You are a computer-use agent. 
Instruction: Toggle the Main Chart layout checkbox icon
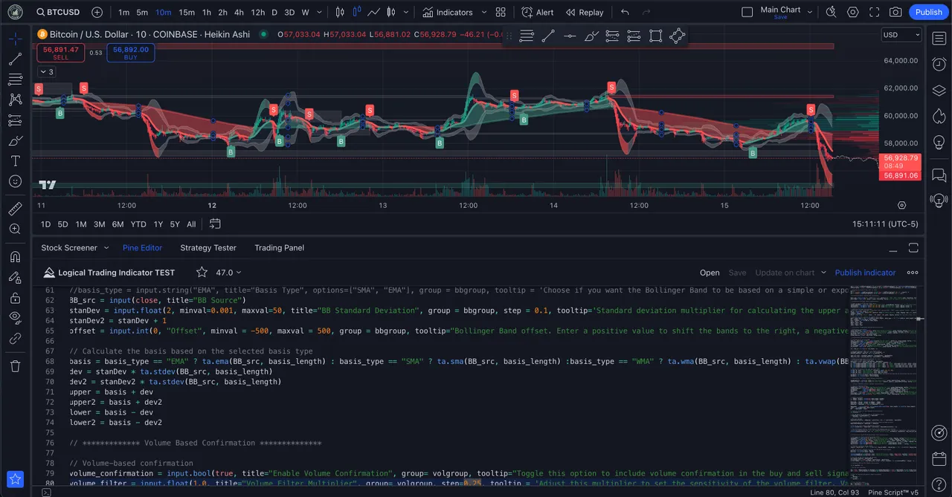point(747,12)
